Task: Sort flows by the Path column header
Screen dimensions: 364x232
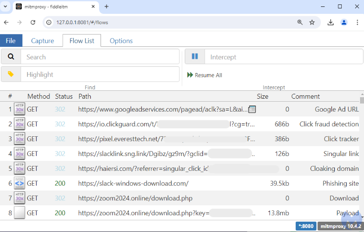Action: point(85,96)
